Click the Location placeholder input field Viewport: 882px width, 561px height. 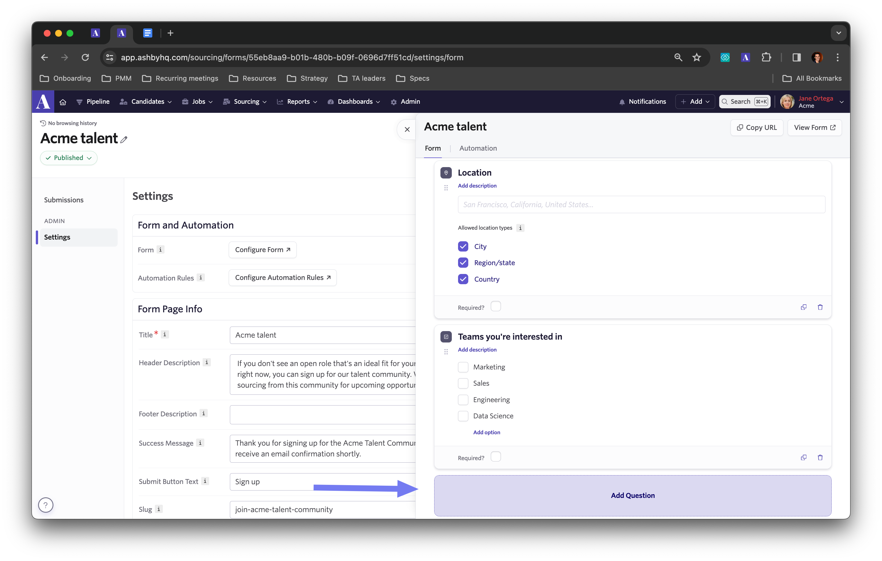coord(641,204)
